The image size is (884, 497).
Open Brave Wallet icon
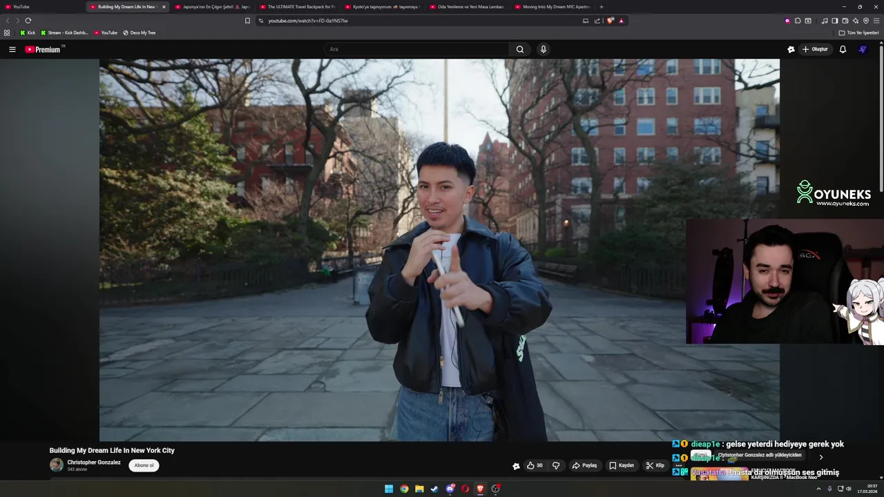pyautogui.click(x=845, y=21)
